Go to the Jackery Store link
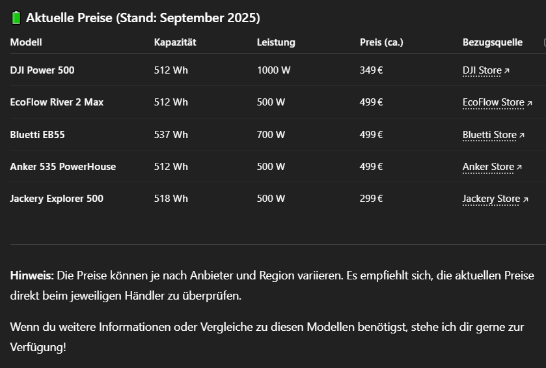 491,199
